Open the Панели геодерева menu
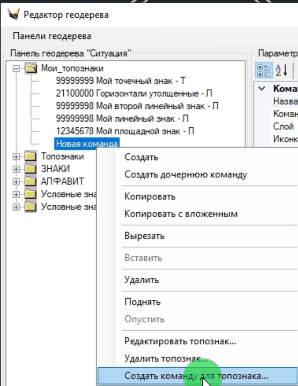This screenshot has height=386, width=298. pyautogui.click(x=52, y=36)
